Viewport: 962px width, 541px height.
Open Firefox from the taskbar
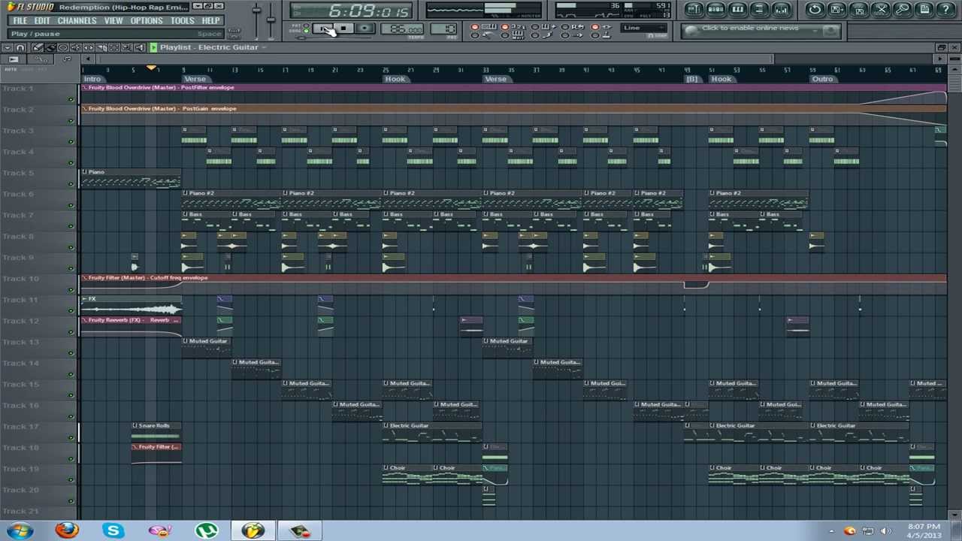click(67, 530)
